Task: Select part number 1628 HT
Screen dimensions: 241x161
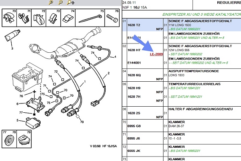Action: point(134,50)
